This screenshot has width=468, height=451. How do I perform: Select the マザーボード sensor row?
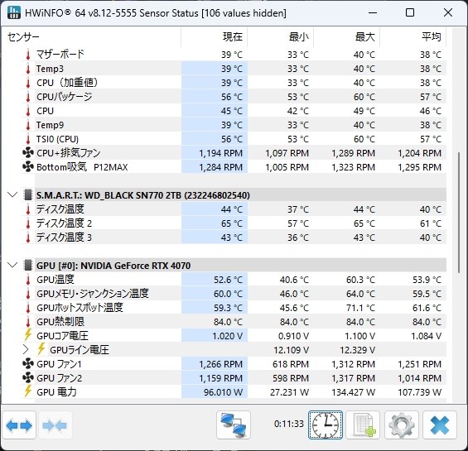(x=234, y=55)
